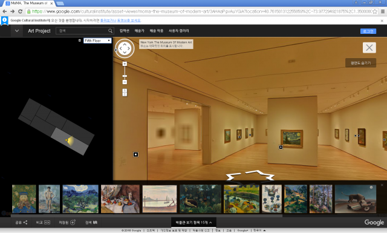Image resolution: width=387 pixels, height=233 pixels.
Task: Click the Starry Night painting on the wall
Action: (x=291, y=139)
